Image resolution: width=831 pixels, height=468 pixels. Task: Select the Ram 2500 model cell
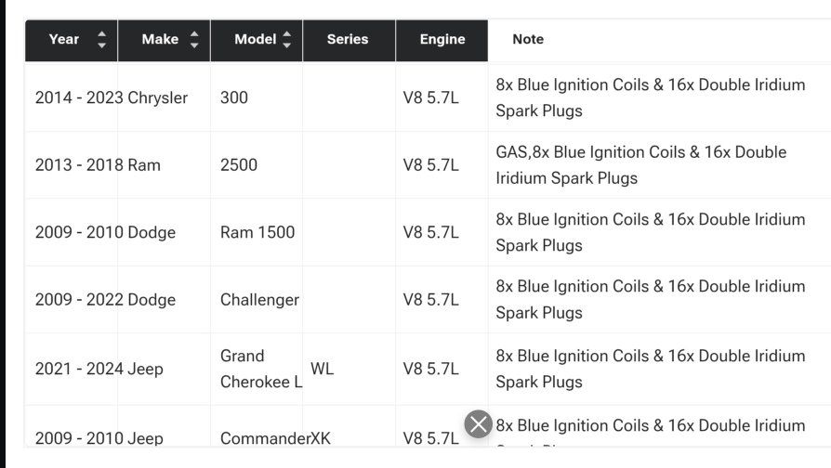(239, 165)
